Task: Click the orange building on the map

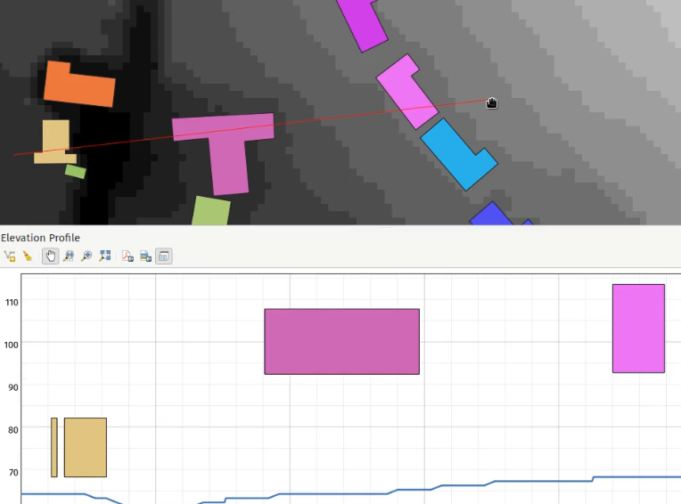Action: coord(78,86)
